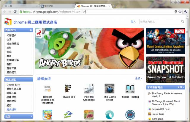This screenshot has height=122, width=190.
Task: Open the teal wave app icon
Action: click(110, 115)
